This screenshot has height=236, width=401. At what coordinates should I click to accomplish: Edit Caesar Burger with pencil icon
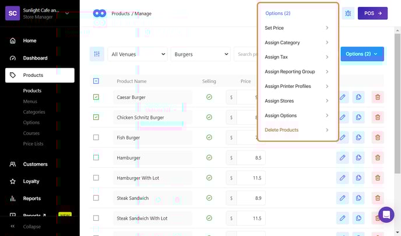pos(343,97)
